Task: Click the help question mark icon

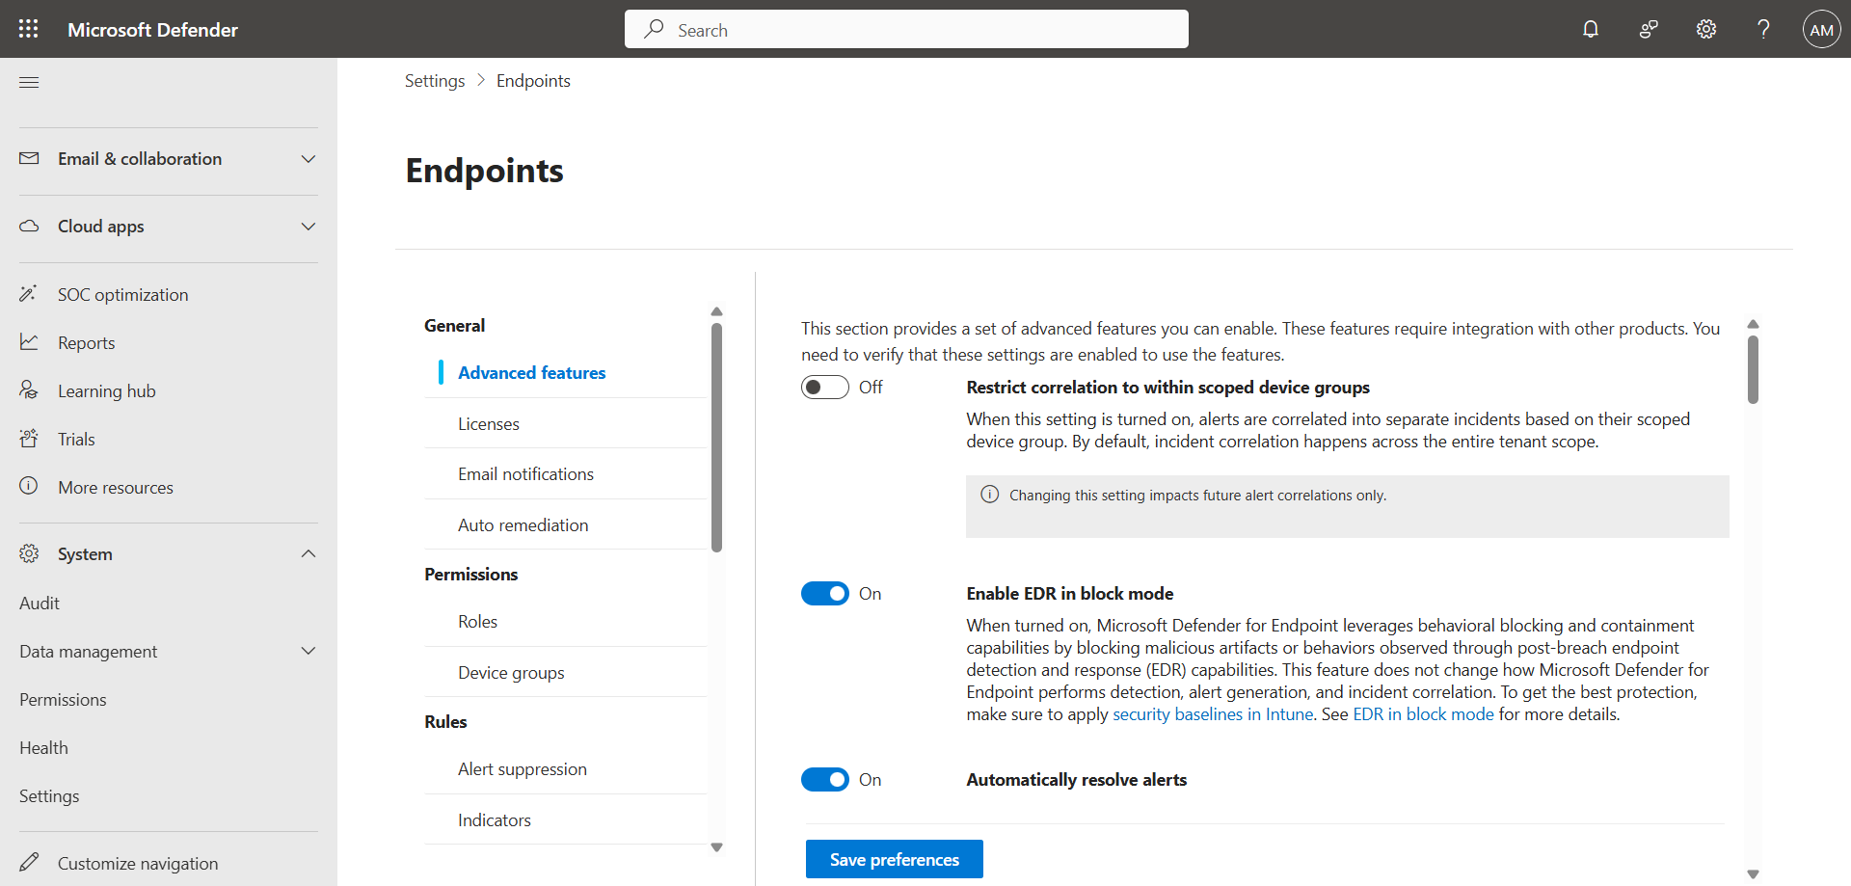Action: (x=1763, y=29)
